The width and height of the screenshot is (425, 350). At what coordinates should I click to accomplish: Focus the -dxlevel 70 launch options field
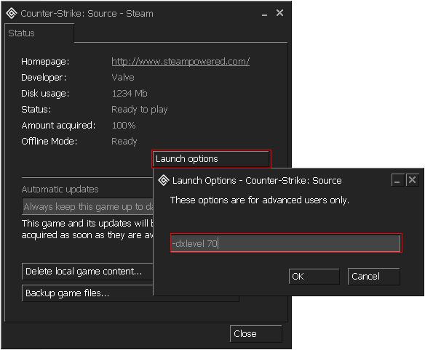286,243
